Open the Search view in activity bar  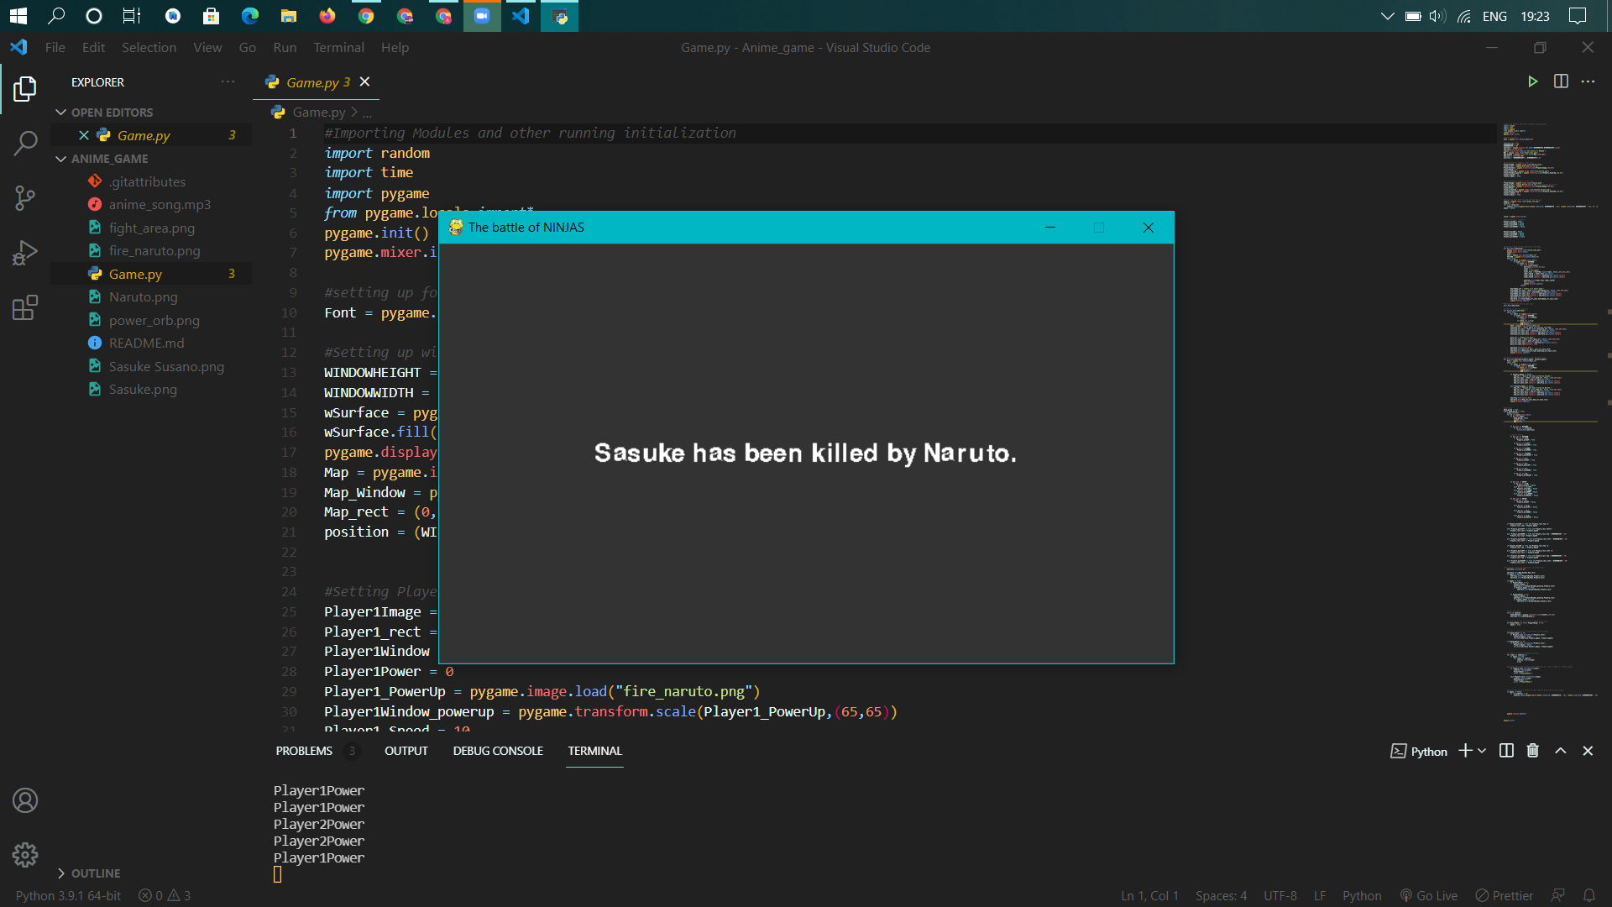click(25, 144)
